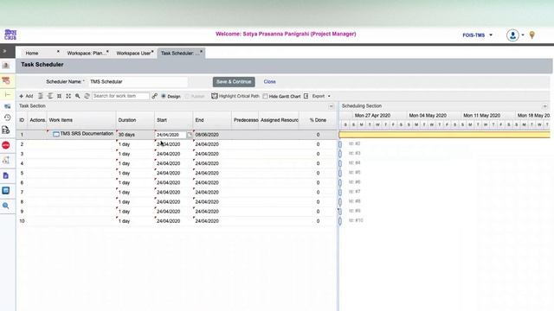This screenshot has height=311, width=554.
Task: Click the Add work item button
Action: click(26, 96)
